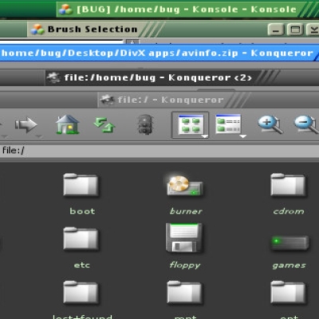Viewport: 319px width, 319px height.
Task: Go to Home folder via house icon
Action: point(68,124)
